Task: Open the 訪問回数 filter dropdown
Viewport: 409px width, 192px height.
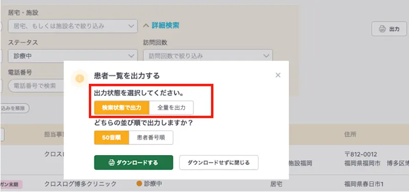Action: (208, 56)
